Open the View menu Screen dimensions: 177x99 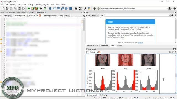click(x=58, y=5)
